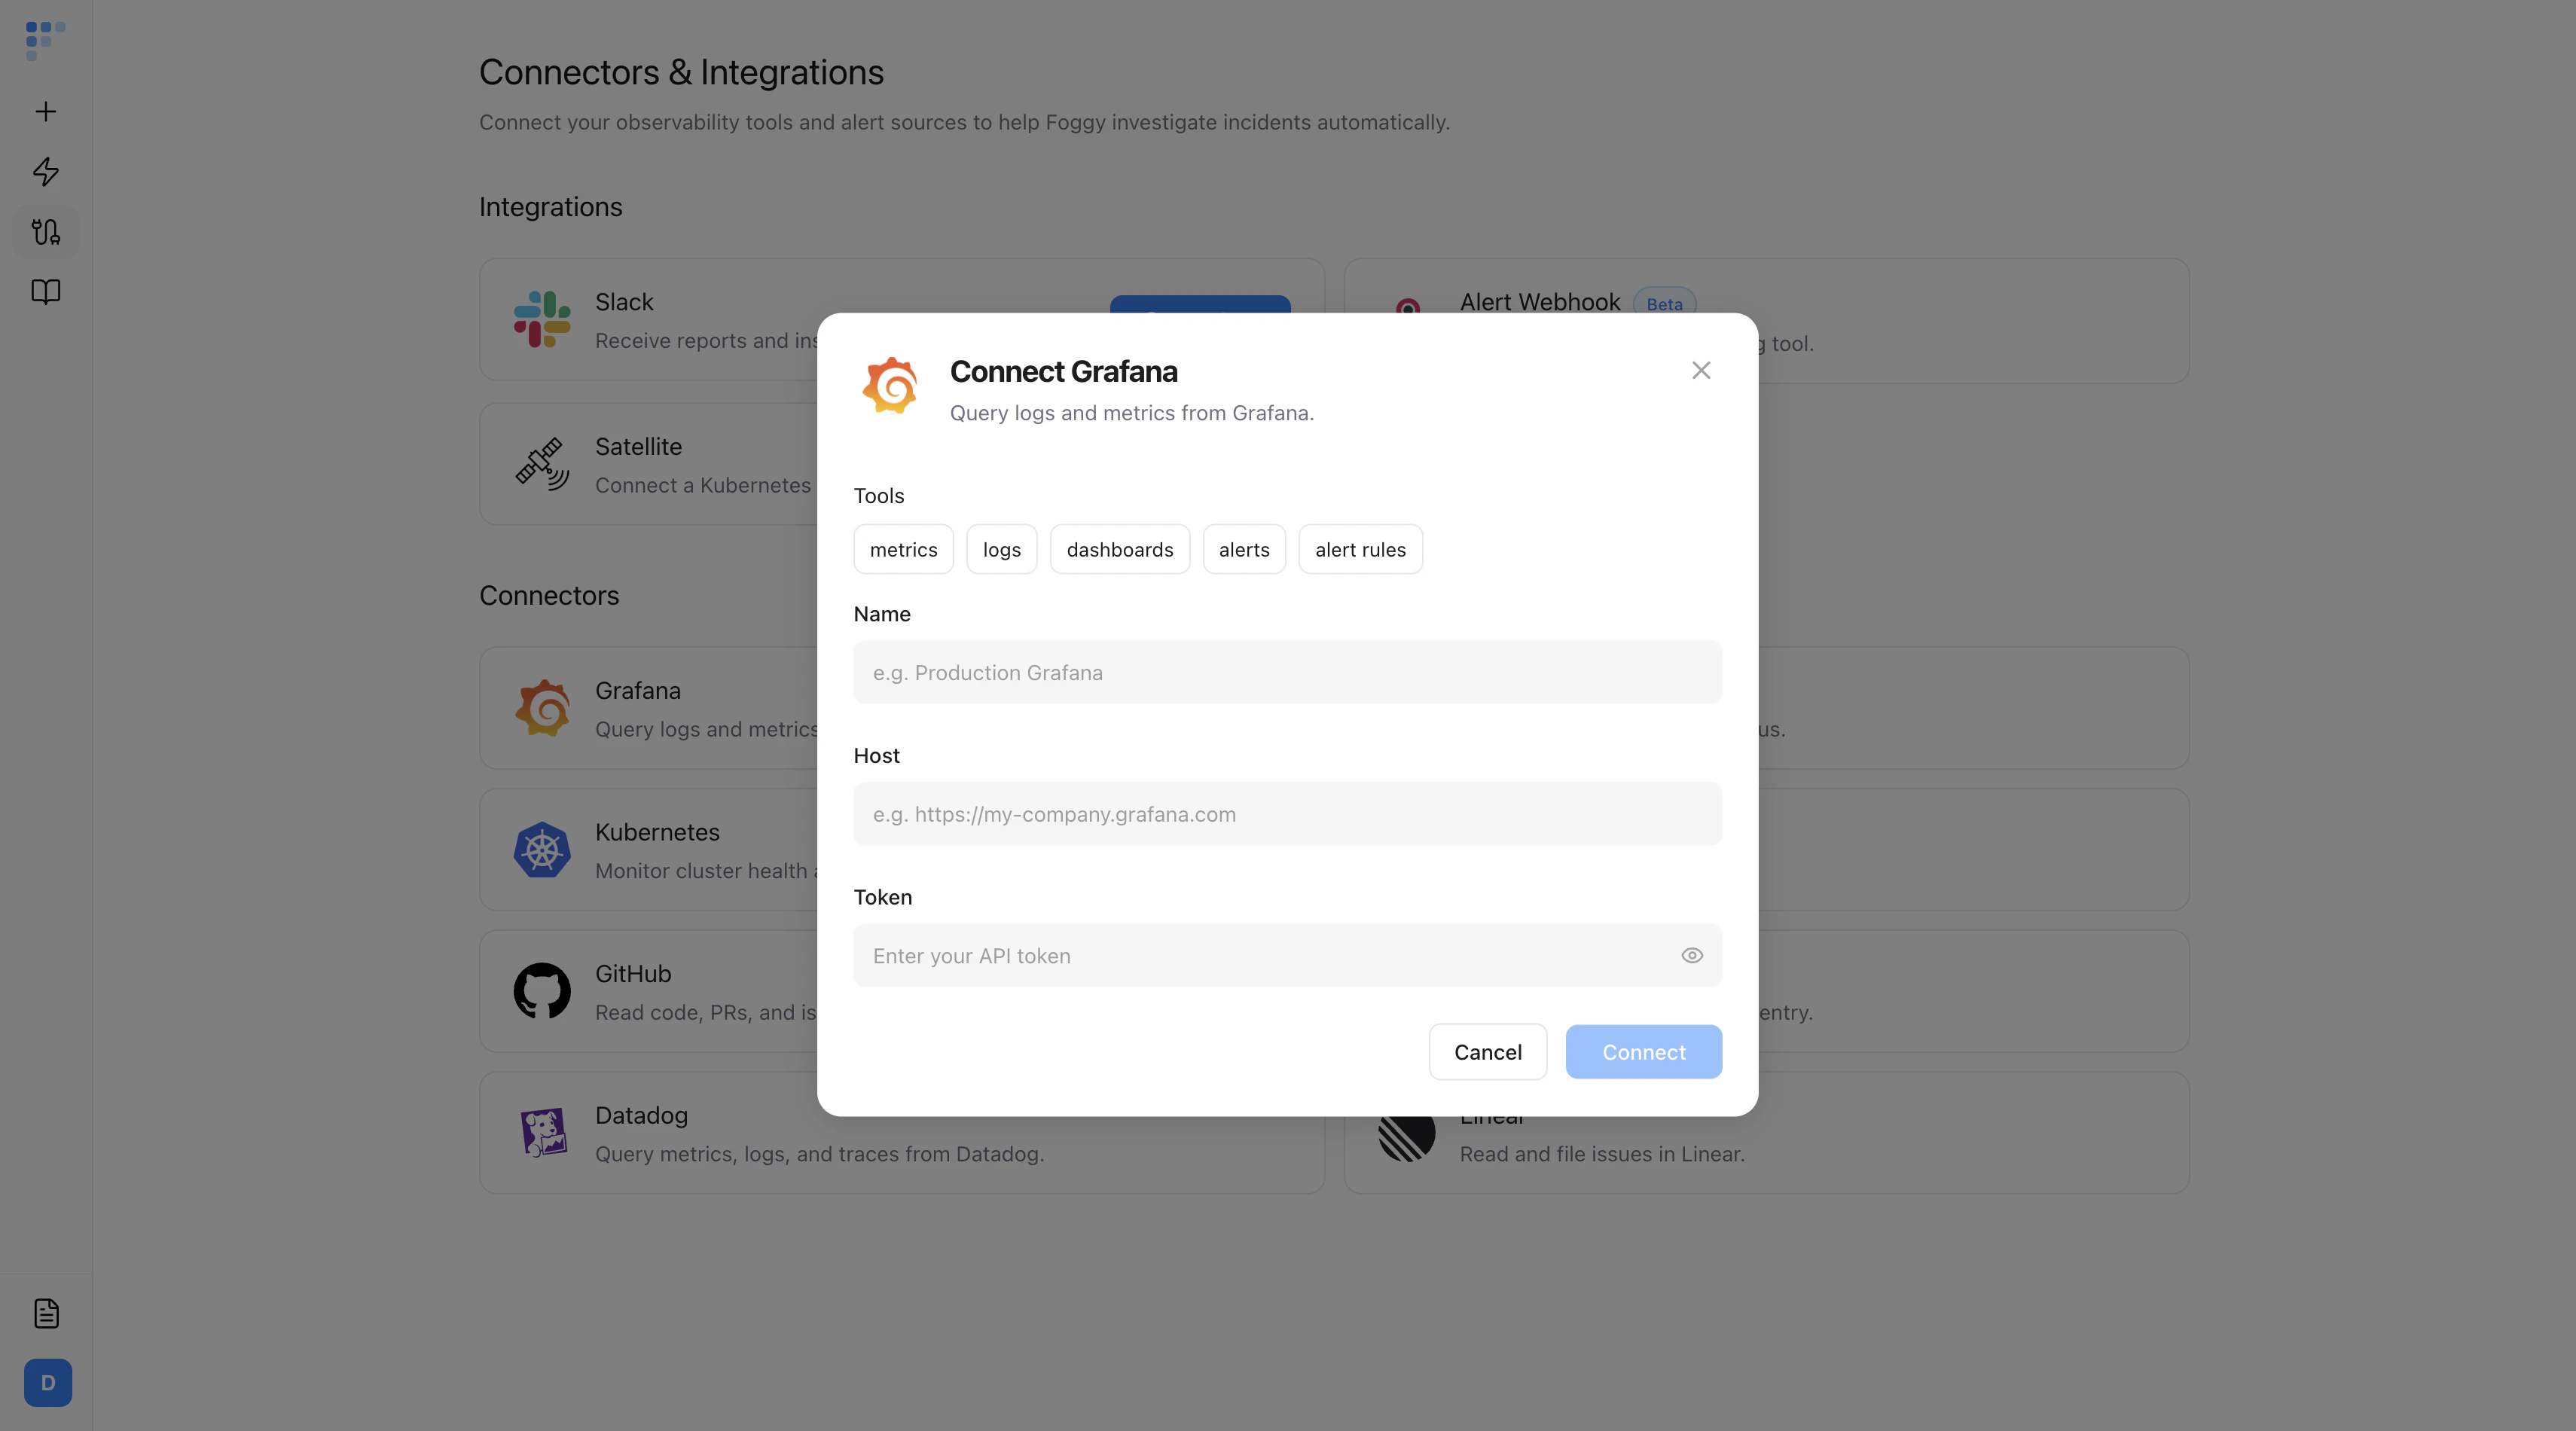
Task: Click "Query logs and metrics from Grafana." in dialog
Action: click(x=1132, y=413)
